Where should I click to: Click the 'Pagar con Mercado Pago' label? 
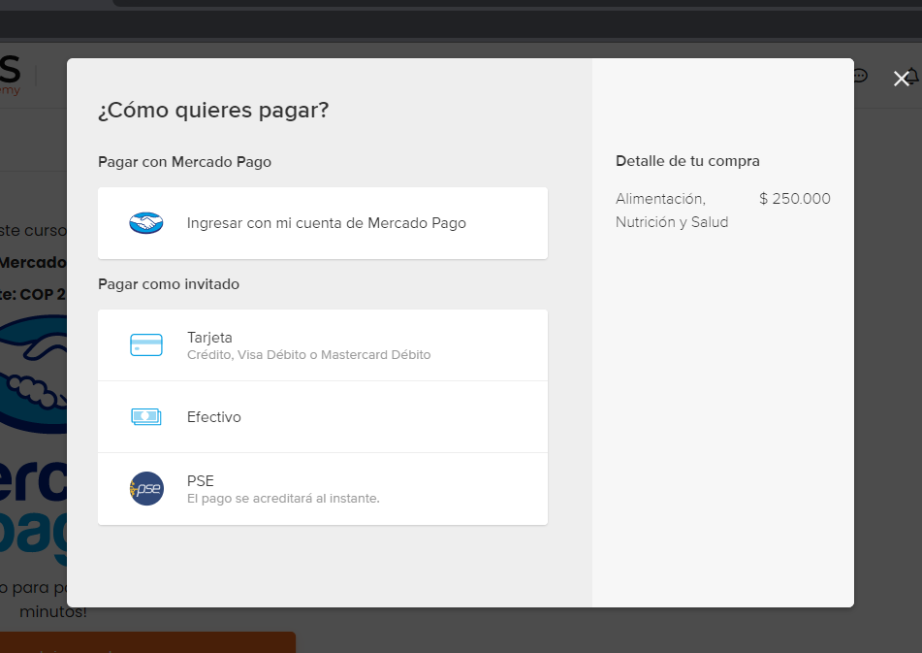(x=184, y=162)
